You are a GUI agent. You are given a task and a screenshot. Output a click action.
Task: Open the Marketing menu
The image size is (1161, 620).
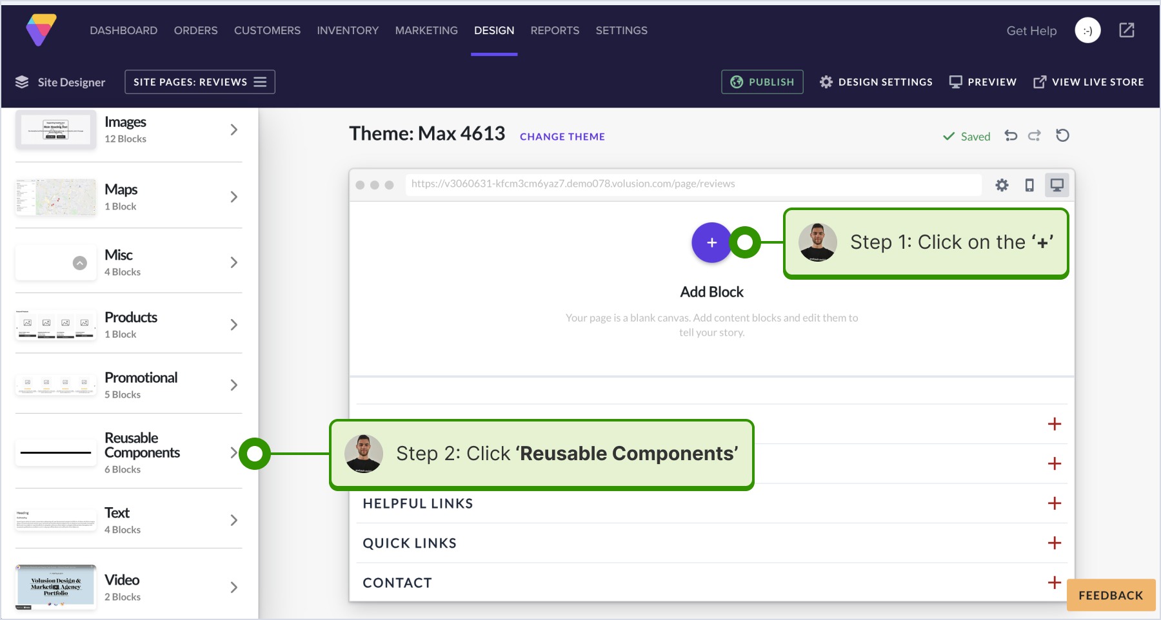(426, 30)
